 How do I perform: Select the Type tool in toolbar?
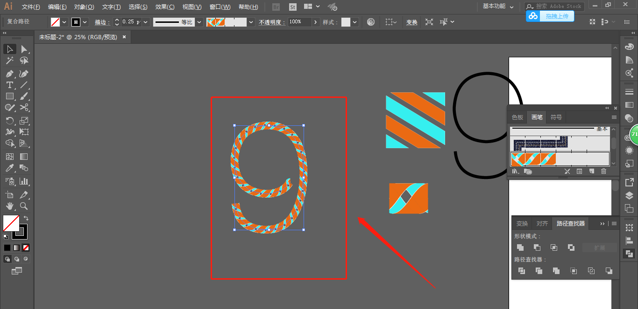point(9,85)
